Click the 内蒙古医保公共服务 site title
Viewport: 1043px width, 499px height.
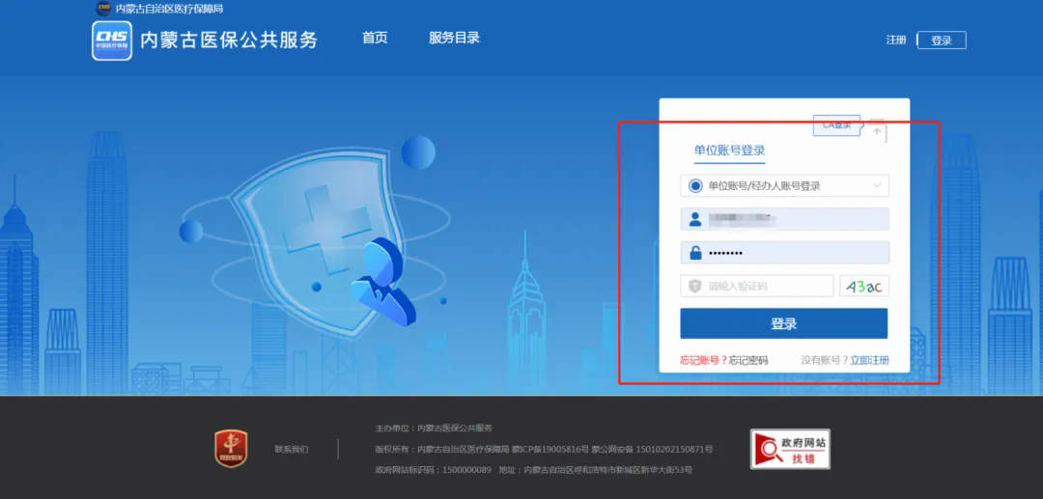click(x=229, y=40)
